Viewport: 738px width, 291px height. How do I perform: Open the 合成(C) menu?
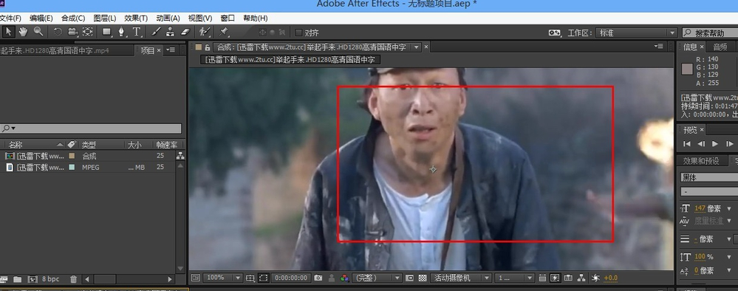73,18
